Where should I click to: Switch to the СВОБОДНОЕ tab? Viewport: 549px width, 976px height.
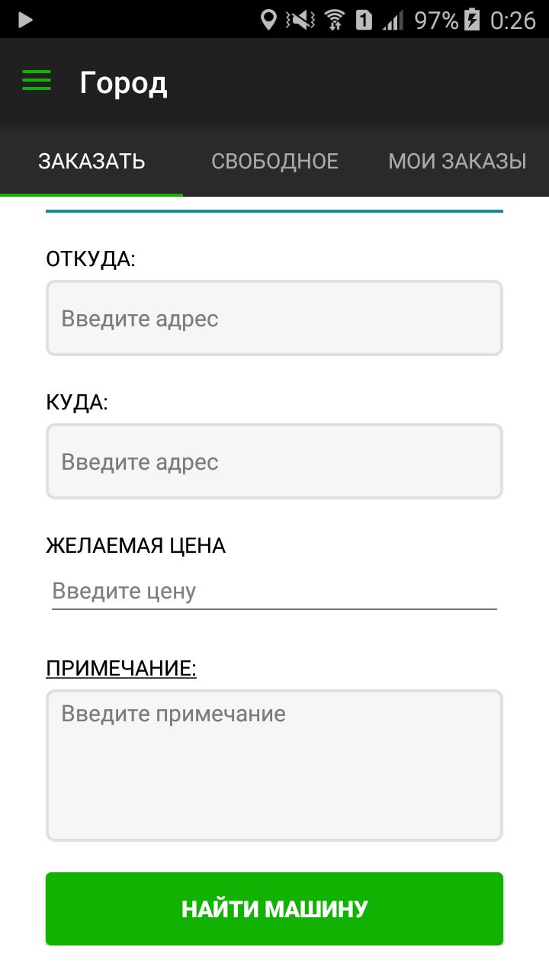[276, 161]
